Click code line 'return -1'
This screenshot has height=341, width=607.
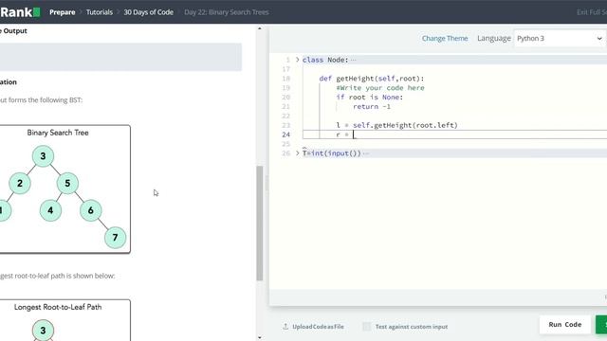(x=372, y=107)
